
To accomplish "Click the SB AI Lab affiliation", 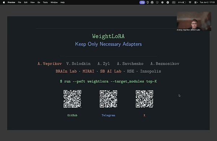I will [111, 71].
